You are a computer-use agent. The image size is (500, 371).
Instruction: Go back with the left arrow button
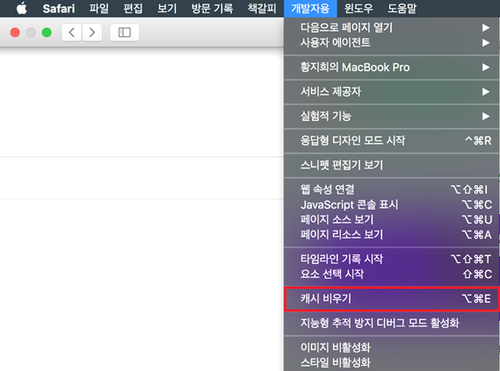pyautogui.click(x=72, y=32)
